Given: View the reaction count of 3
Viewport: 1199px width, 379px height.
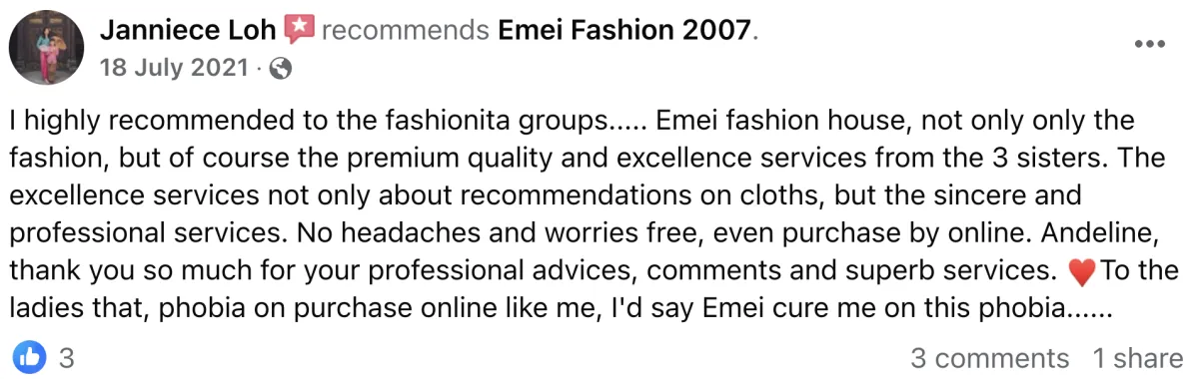Looking at the screenshot, I should click(x=67, y=357).
